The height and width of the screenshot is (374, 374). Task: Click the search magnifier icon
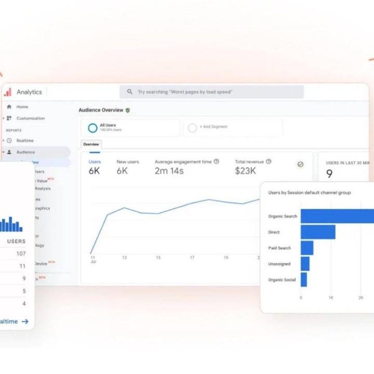pyautogui.click(x=130, y=92)
